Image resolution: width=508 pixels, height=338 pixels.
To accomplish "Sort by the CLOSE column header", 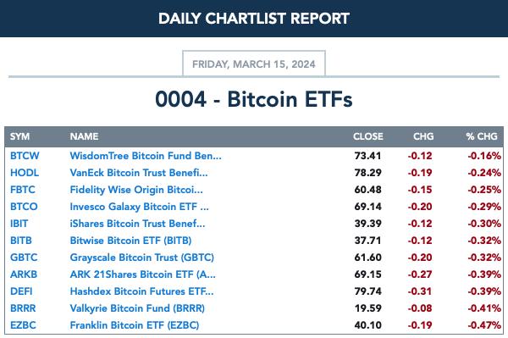I will pyautogui.click(x=368, y=136).
